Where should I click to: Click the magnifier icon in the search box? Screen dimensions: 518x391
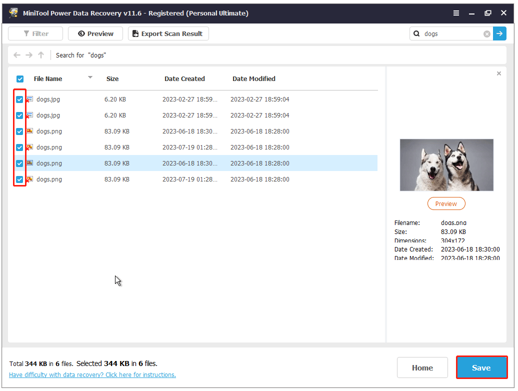[417, 33]
